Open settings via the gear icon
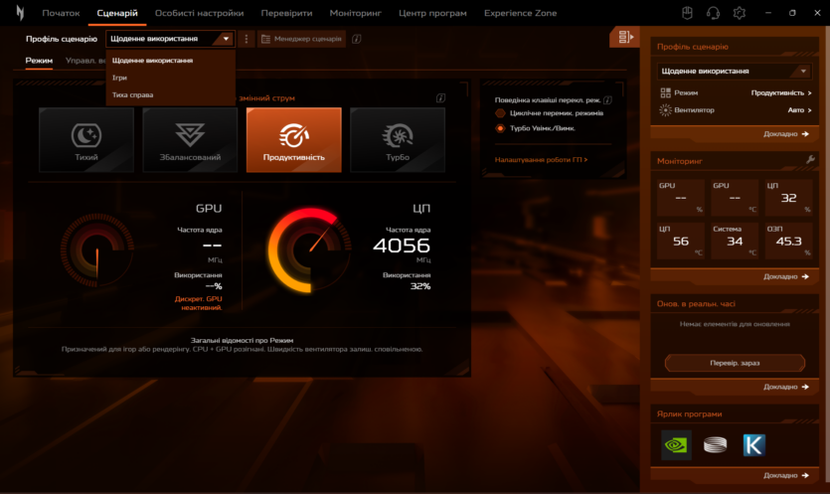 coord(739,13)
